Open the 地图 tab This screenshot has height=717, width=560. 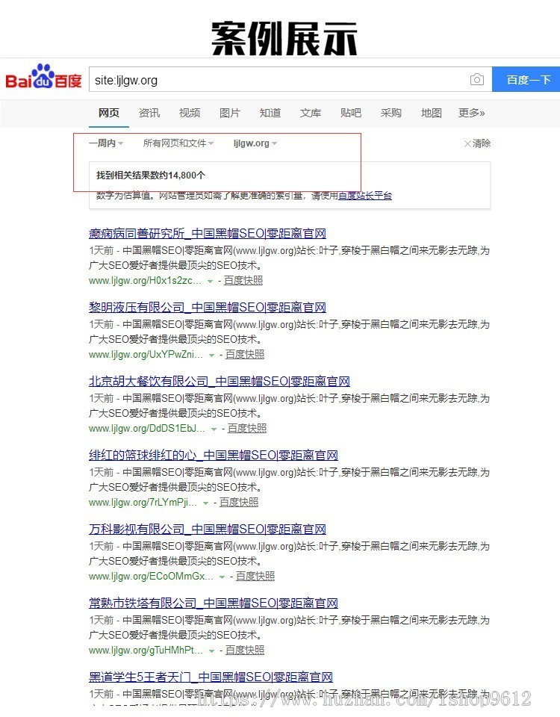pos(431,113)
